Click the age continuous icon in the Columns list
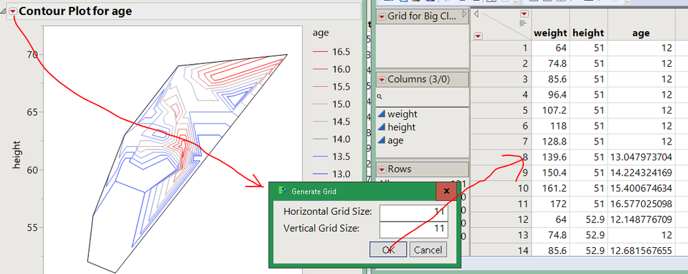The width and height of the screenshot is (688, 274). tap(382, 140)
